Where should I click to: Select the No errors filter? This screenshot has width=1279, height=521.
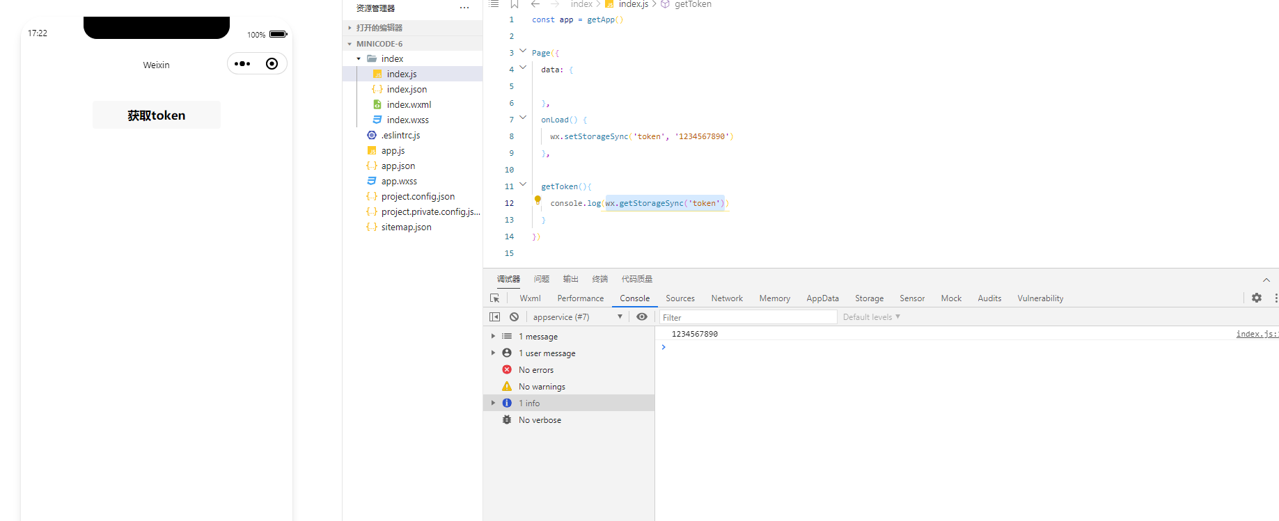[x=569, y=370]
